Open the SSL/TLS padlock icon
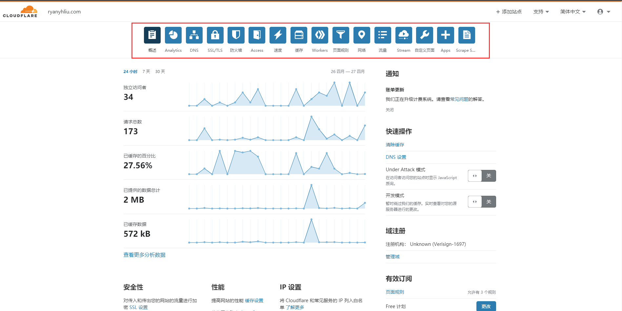 coord(215,35)
